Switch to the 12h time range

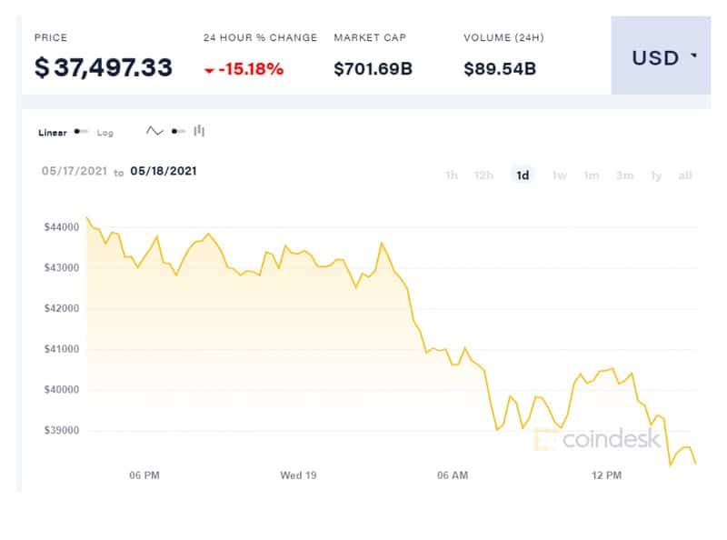[x=483, y=175]
